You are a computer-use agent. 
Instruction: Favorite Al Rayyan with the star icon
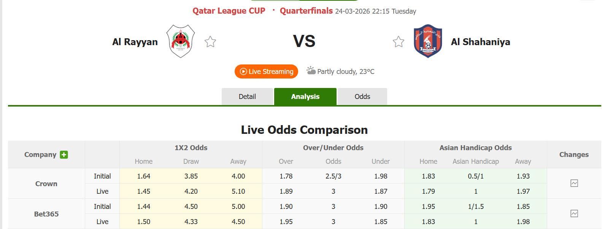click(x=210, y=42)
